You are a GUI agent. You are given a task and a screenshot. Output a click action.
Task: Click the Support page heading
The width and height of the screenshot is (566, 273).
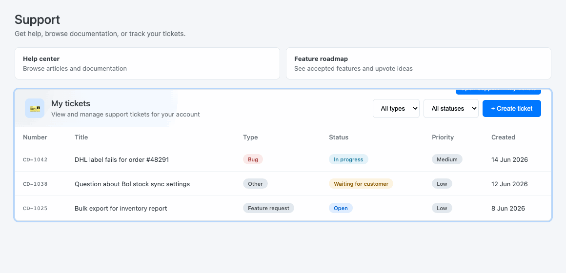pyautogui.click(x=37, y=20)
